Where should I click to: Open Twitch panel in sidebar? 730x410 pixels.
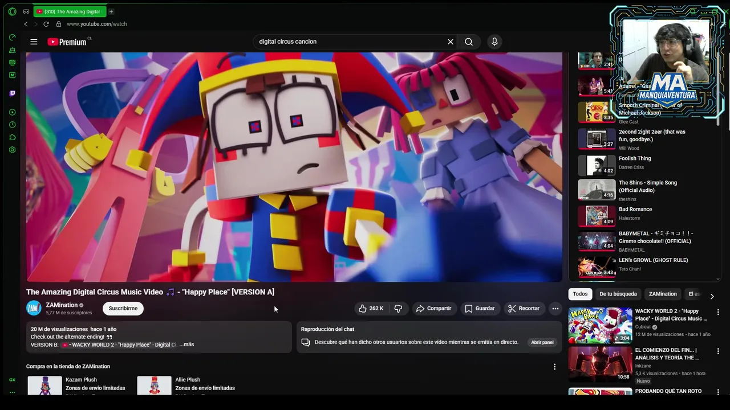click(x=13, y=93)
